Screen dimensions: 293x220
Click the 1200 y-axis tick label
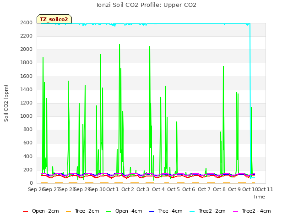(27, 103)
